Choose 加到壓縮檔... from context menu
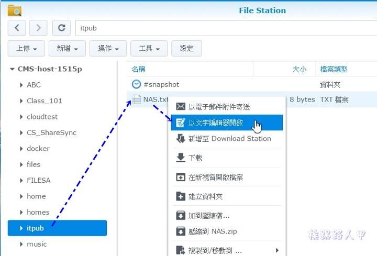Image resolution: width=377 pixels, height=256 pixels. click(x=227, y=215)
